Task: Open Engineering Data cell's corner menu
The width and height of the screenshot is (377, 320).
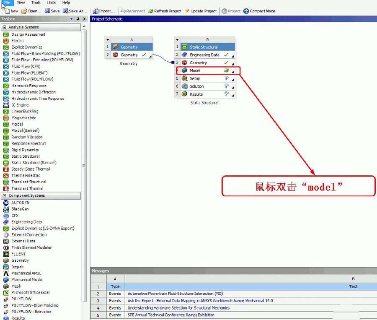Action: [233, 56]
